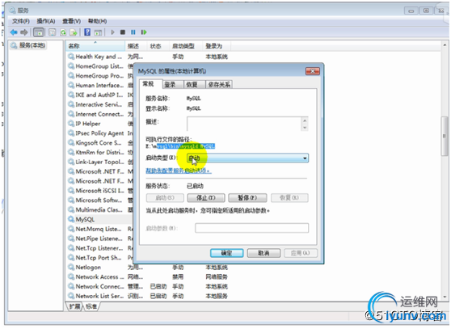
Task: Click the Back arrow in the toolbar
Action: click(14, 32)
